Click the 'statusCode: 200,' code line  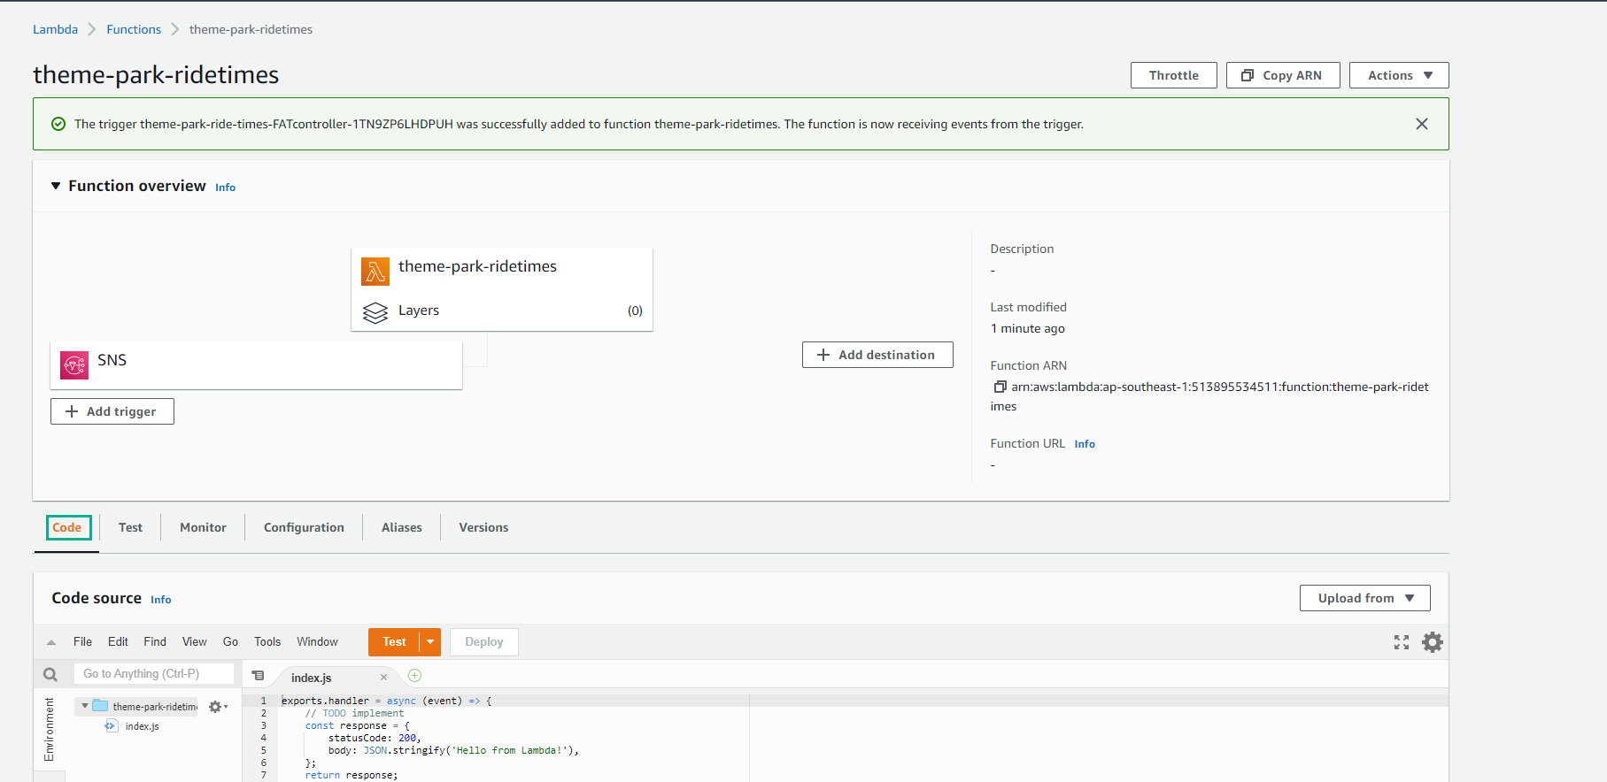[375, 738]
